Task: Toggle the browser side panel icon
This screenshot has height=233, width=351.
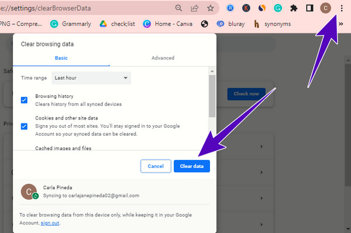Action: pyautogui.click(x=309, y=8)
